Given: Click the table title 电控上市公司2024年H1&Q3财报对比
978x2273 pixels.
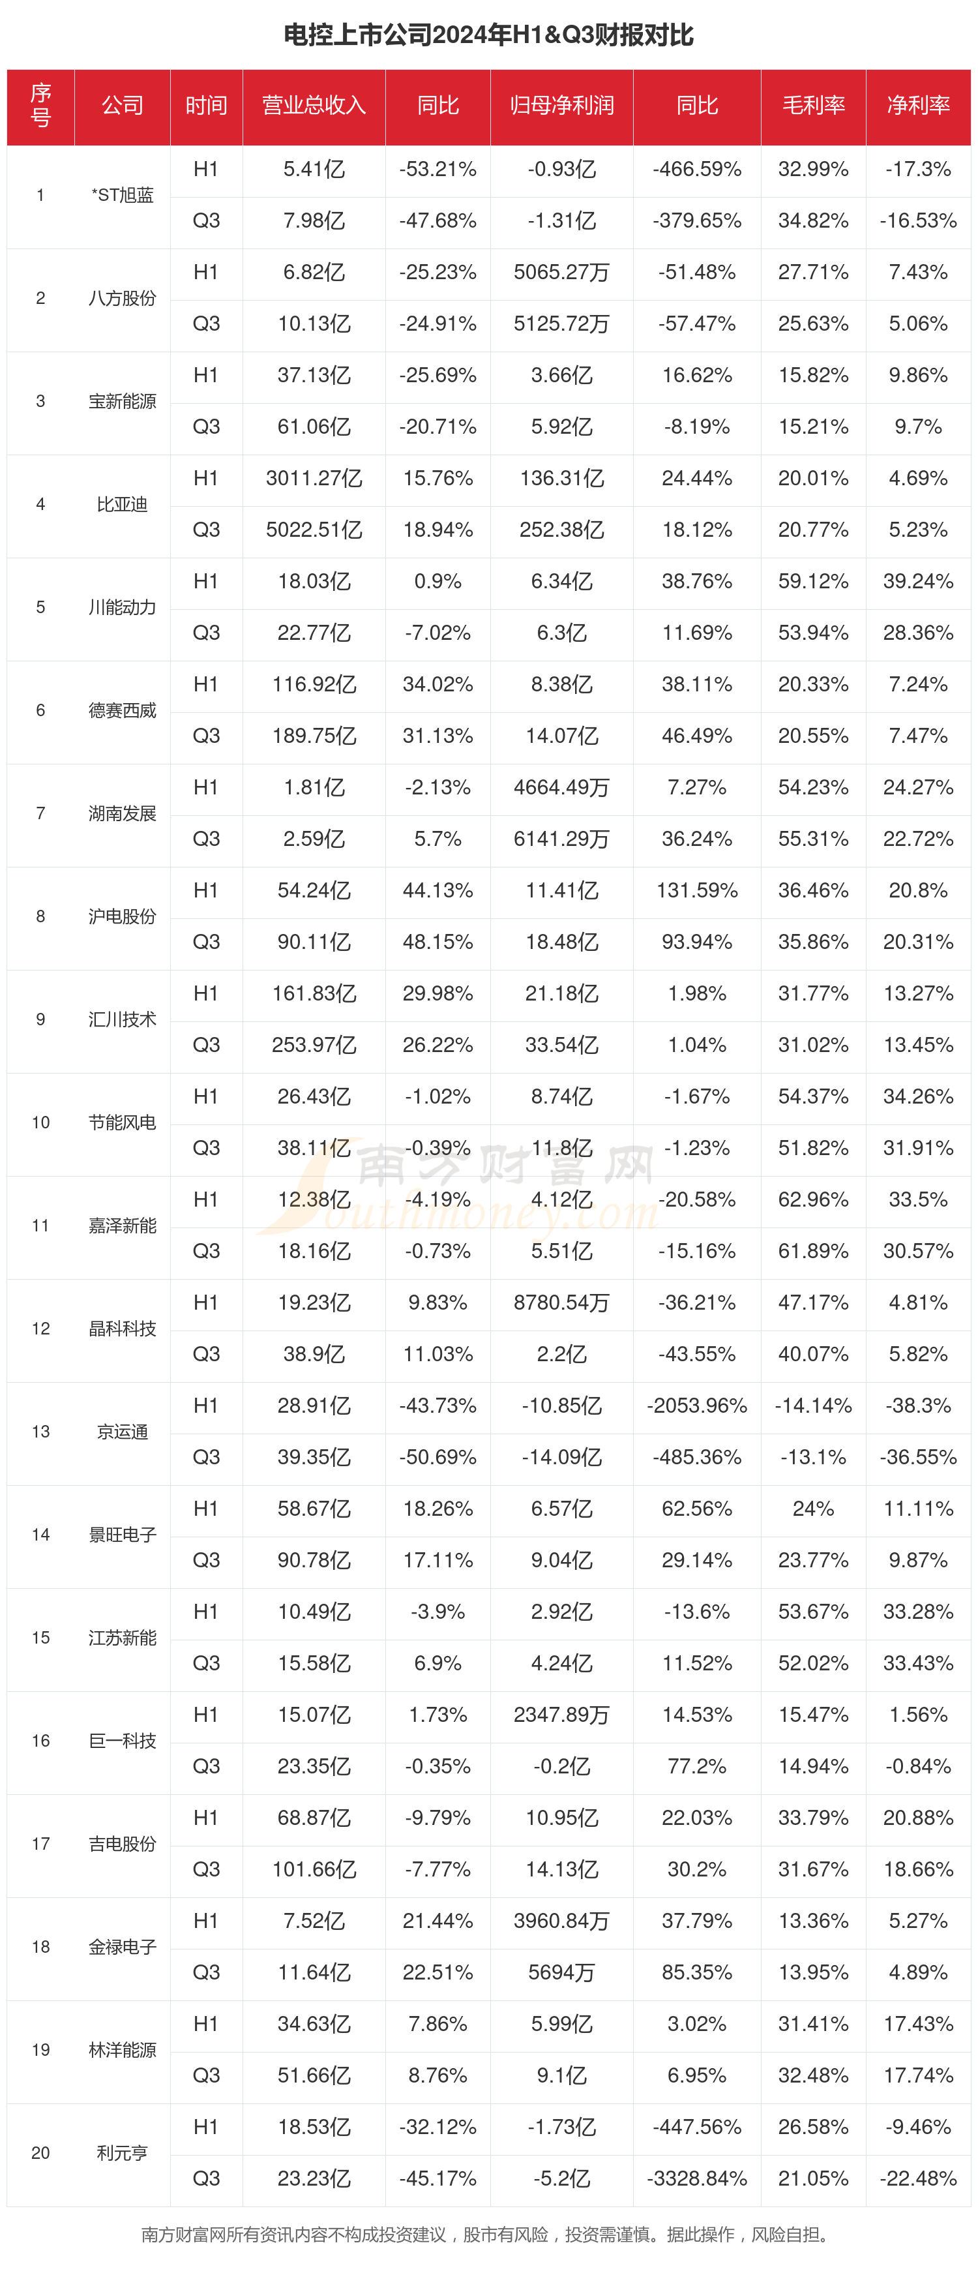Looking at the screenshot, I should coord(488,35).
